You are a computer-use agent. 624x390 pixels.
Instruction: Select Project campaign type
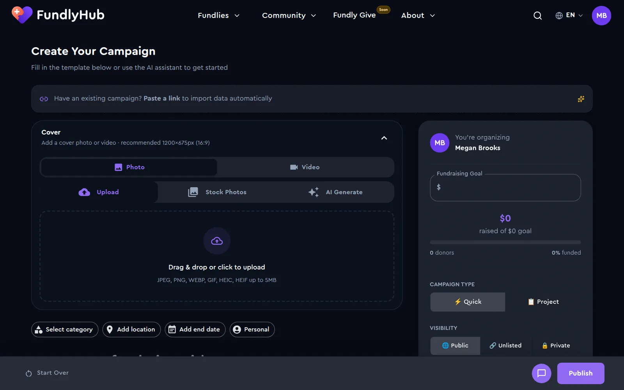543,302
